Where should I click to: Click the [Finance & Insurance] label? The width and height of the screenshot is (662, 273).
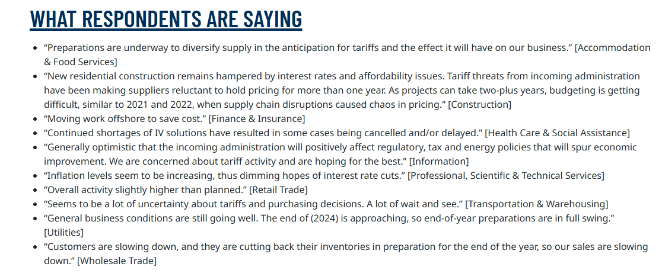pyautogui.click(x=257, y=118)
